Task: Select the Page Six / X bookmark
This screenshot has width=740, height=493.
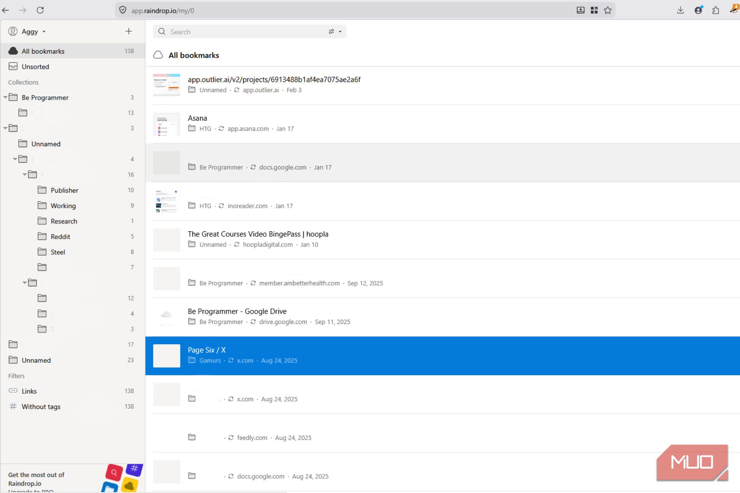Action: (x=443, y=356)
